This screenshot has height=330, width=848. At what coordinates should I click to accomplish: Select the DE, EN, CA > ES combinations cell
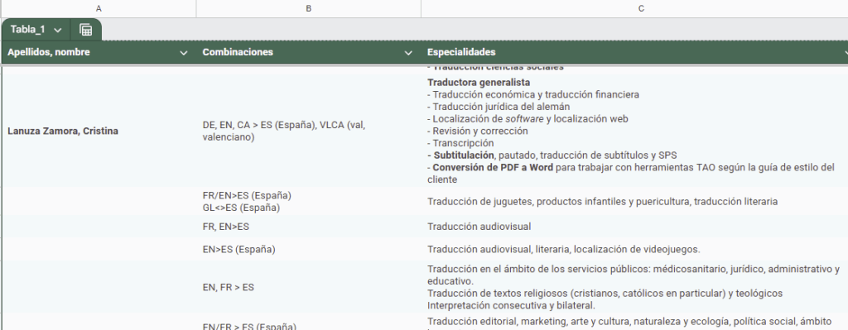tap(309, 132)
